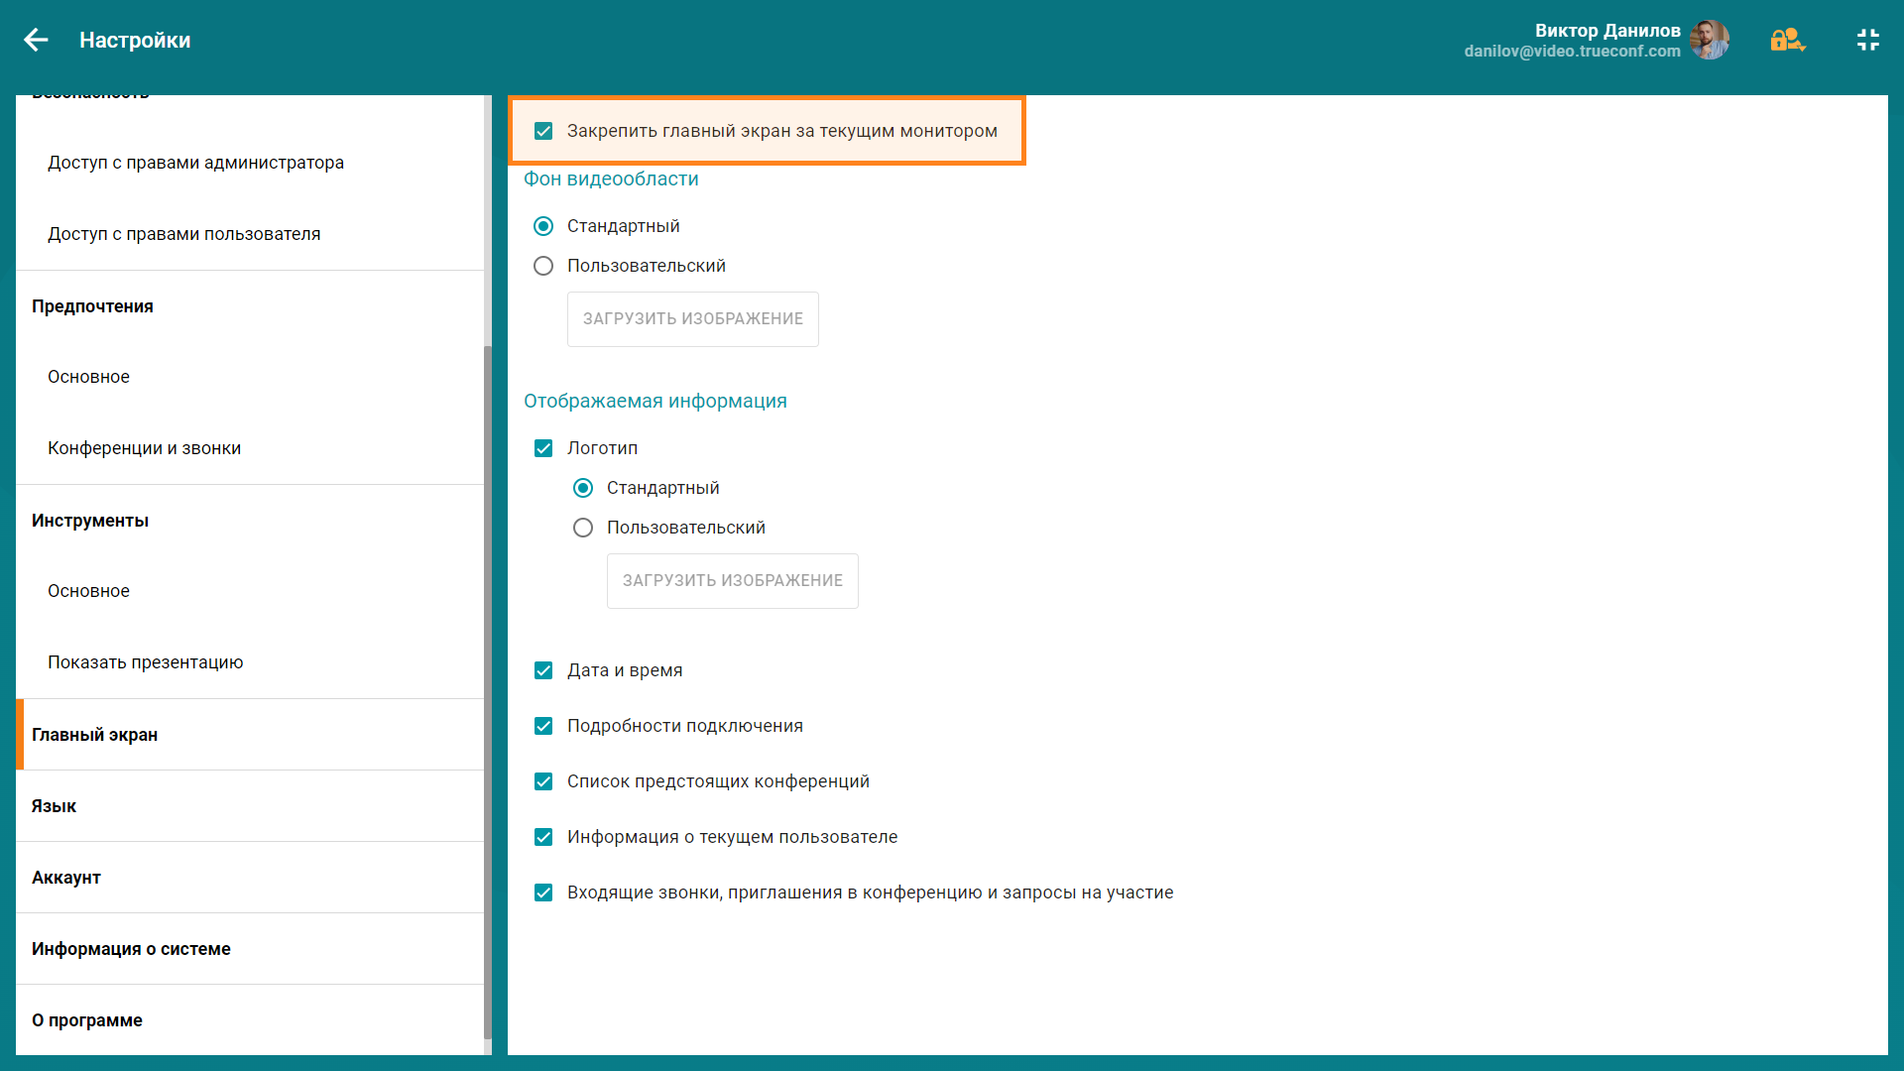This screenshot has width=1904, height=1071.
Task: Toggle the Логотип checkbox
Action: (x=543, y=448)
